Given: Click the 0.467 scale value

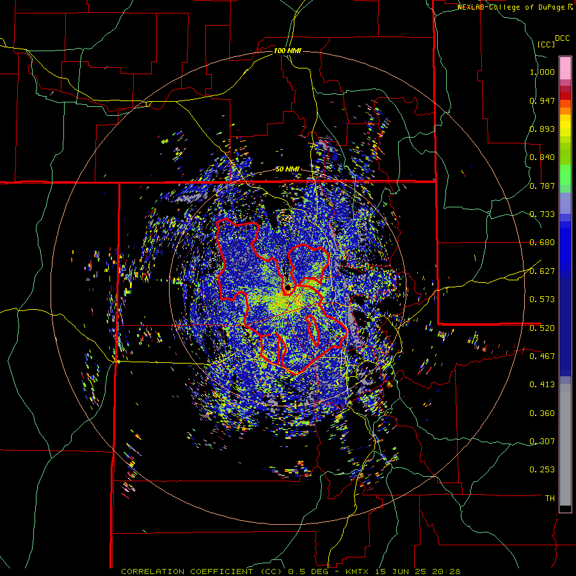Looking at the screenshot, I should [x=542, y=356].
